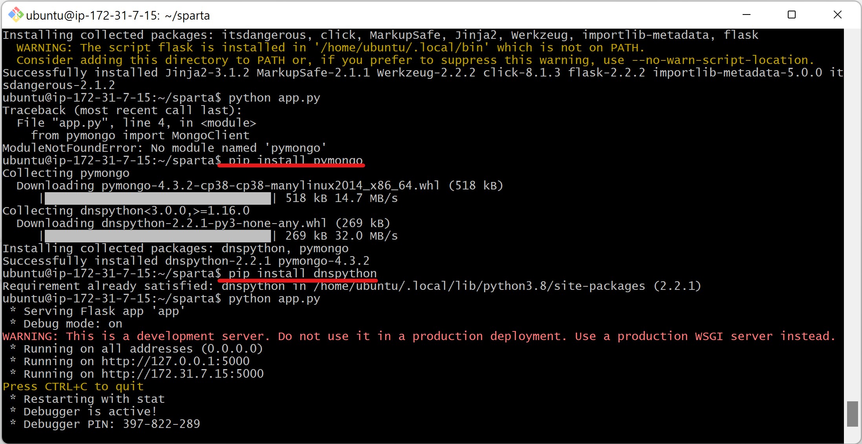Click the pymongo download progress bar
The image size is (862, 444).
click(x=157, y=198)
